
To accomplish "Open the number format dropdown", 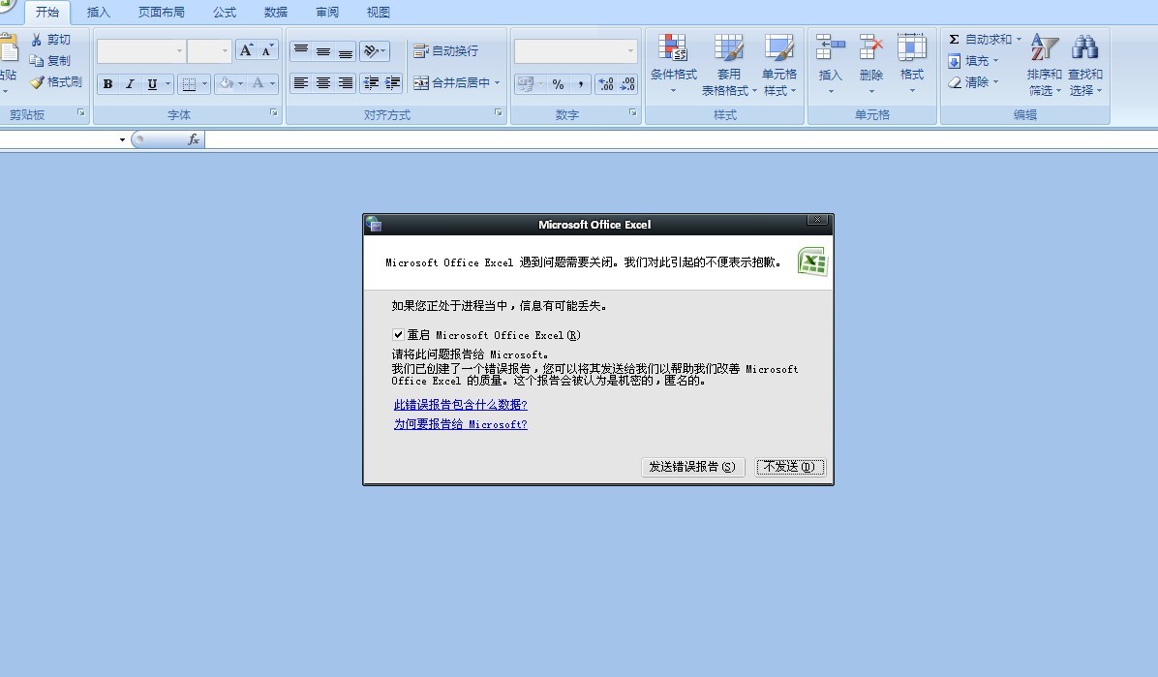I will (630, 51).
